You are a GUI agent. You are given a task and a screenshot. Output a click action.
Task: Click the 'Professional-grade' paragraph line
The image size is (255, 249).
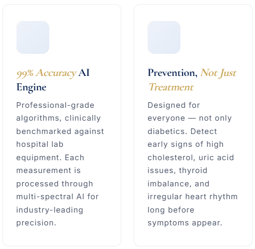[x=55, y=105]
